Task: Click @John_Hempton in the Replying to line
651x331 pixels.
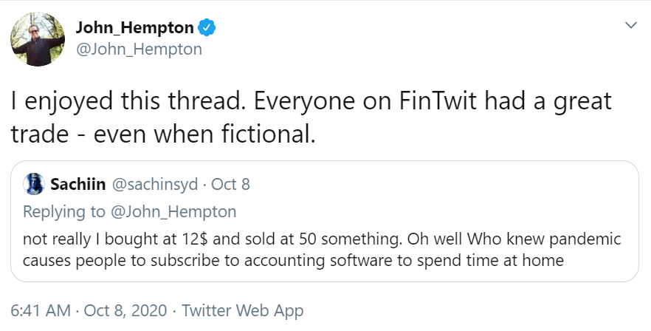Action: pyautogui.click(x=173, y=212)
